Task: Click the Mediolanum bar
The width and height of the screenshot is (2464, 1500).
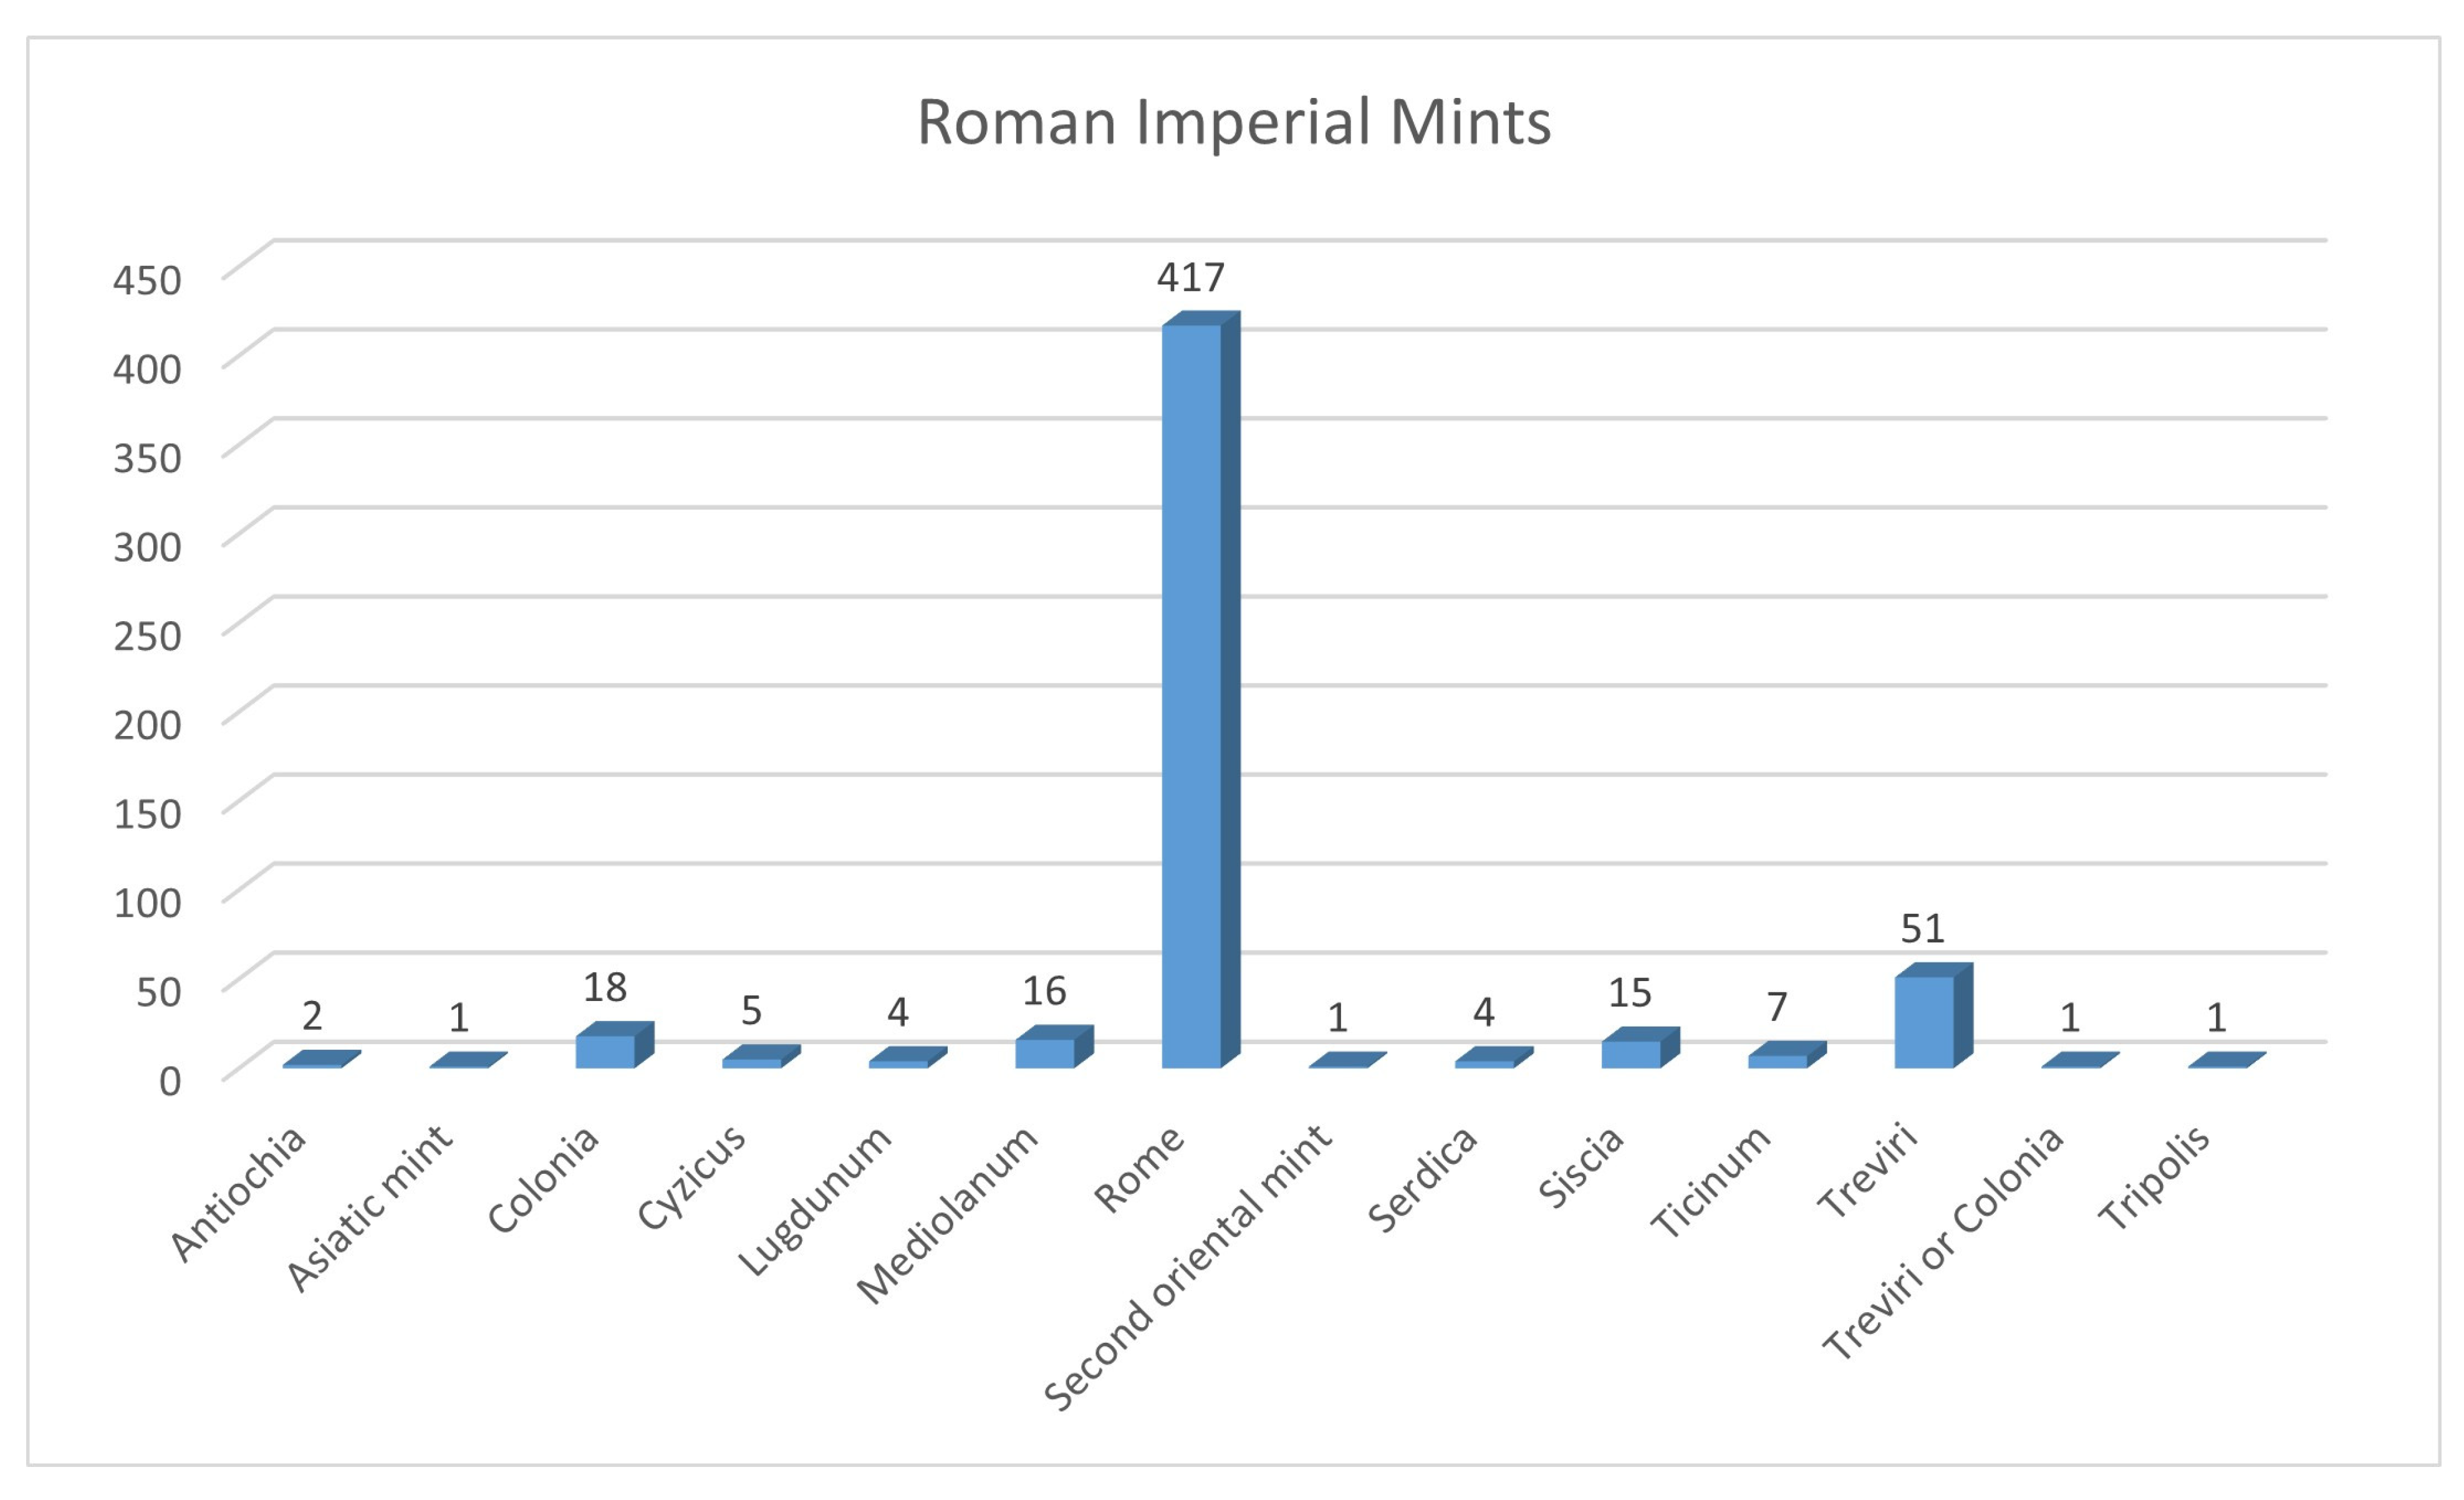Action: click(1045, 1053)
